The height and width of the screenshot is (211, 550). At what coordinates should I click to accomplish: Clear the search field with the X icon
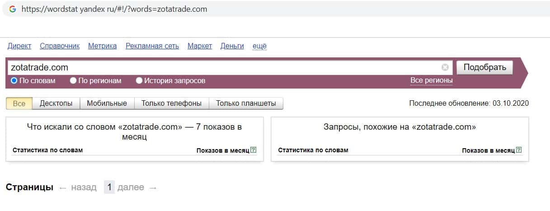(445, 67)
